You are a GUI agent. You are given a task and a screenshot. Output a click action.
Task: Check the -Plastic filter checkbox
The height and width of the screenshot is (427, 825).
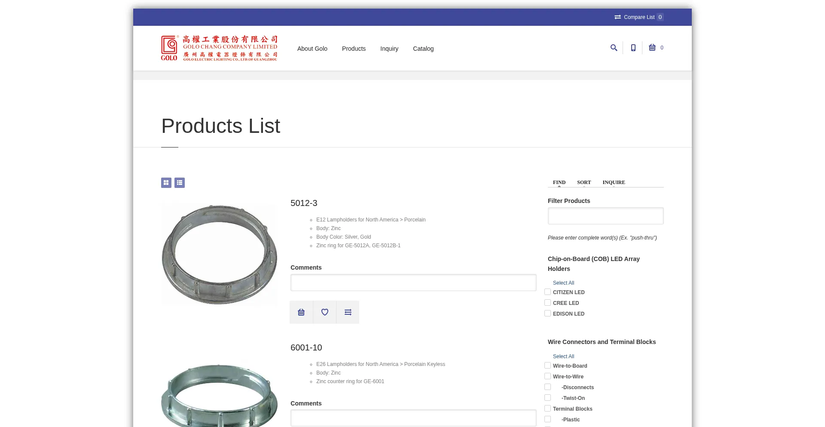click(x=547, y=419)
